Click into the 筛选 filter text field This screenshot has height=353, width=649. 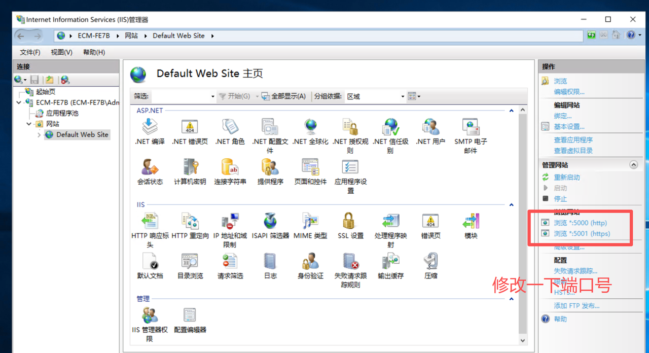click(180, 96)
